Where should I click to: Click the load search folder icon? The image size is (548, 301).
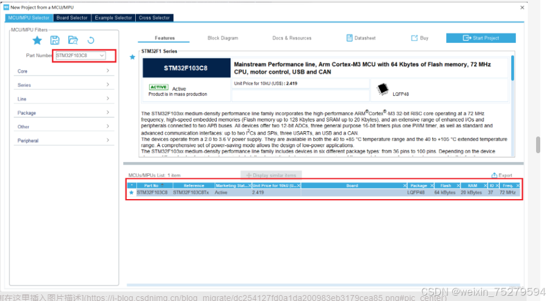[73, 40]
